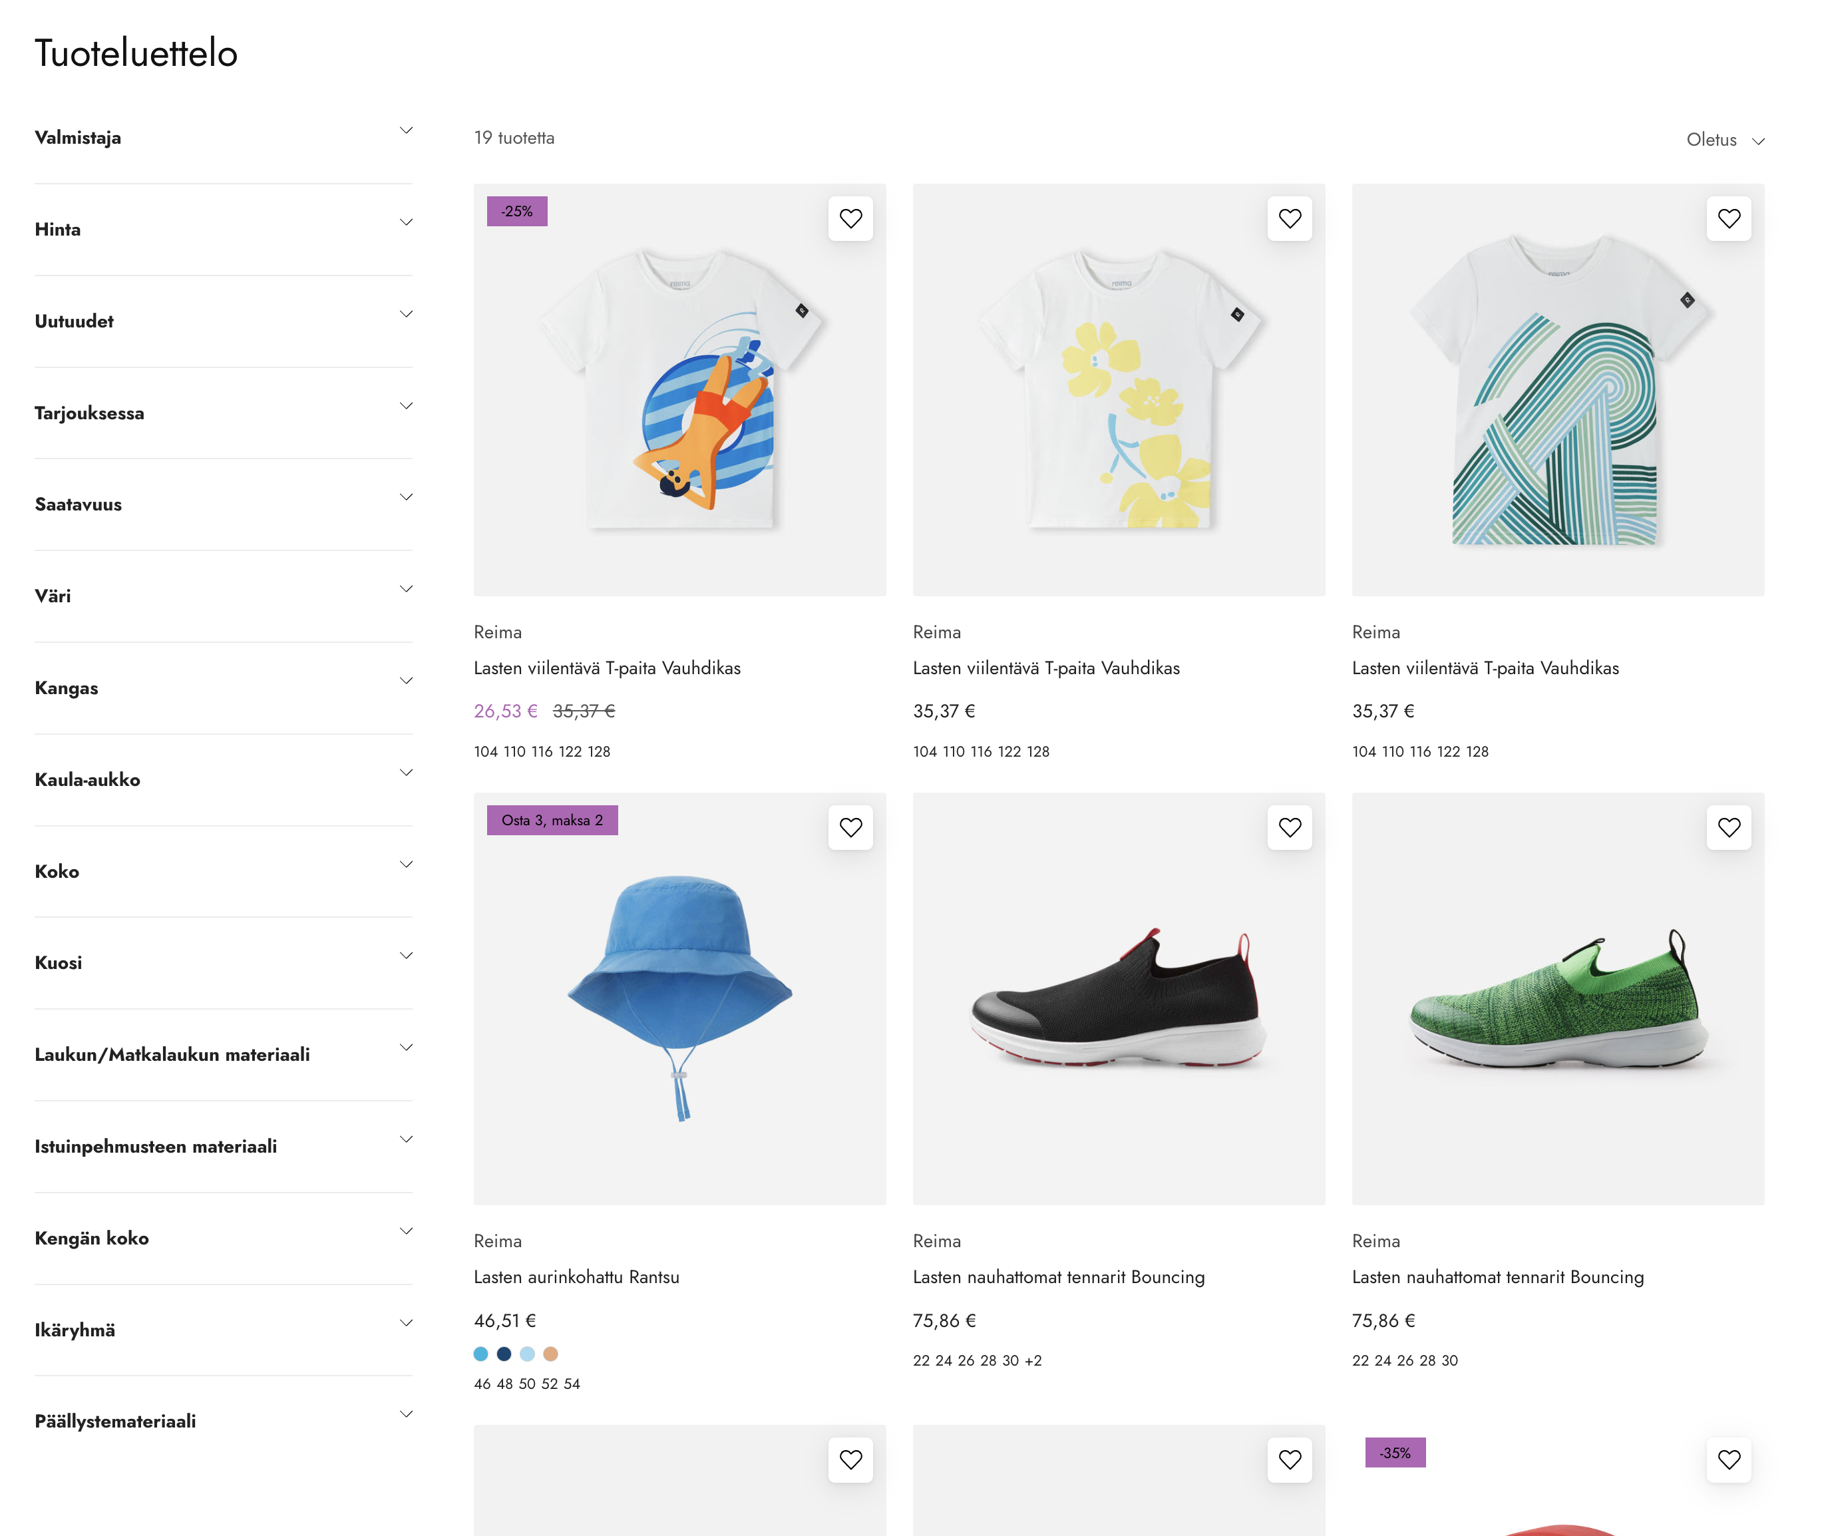1822x1536 pixels.
Task: Favorite the black Bouncing sneakers
Action: 1289,827
